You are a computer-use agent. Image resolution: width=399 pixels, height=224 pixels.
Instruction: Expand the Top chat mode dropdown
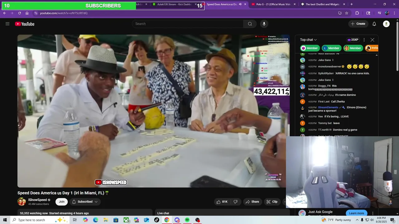click(308, 40)
